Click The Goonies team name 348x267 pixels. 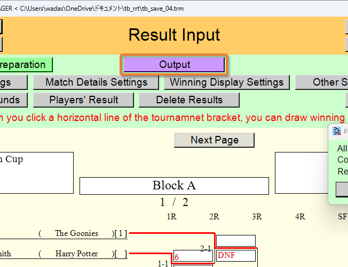coord(76,233)
